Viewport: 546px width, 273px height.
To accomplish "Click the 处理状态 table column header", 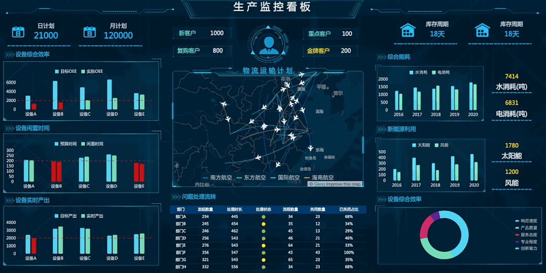I will pos(264,209).
